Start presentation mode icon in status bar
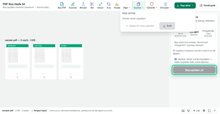 tap(188, 111)
